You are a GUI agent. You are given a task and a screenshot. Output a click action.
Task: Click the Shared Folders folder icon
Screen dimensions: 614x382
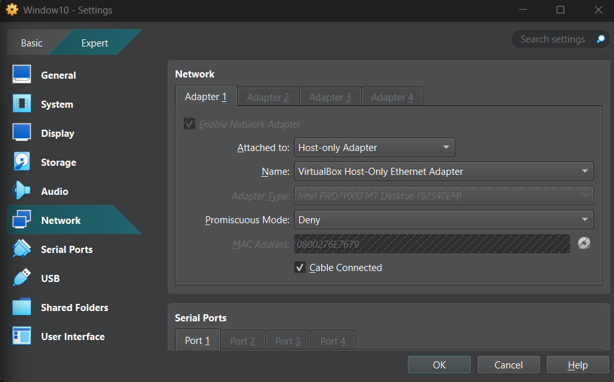click(x=21, y=307)
